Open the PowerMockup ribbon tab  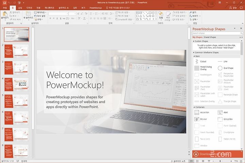click(96, 7)
